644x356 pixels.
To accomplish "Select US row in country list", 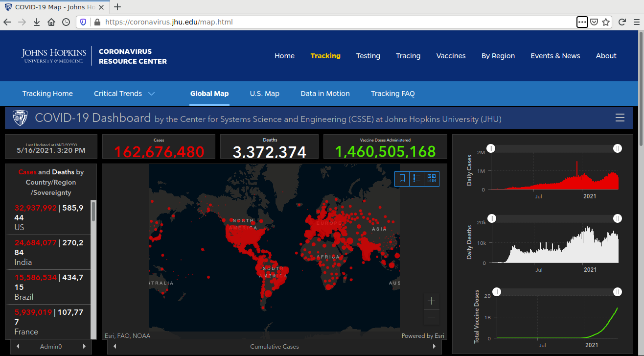I will [48, 217].
